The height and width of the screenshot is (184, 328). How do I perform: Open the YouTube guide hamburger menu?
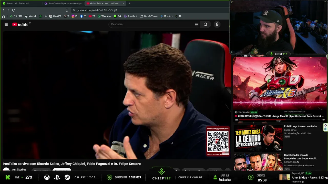click(x=6, y=24)
